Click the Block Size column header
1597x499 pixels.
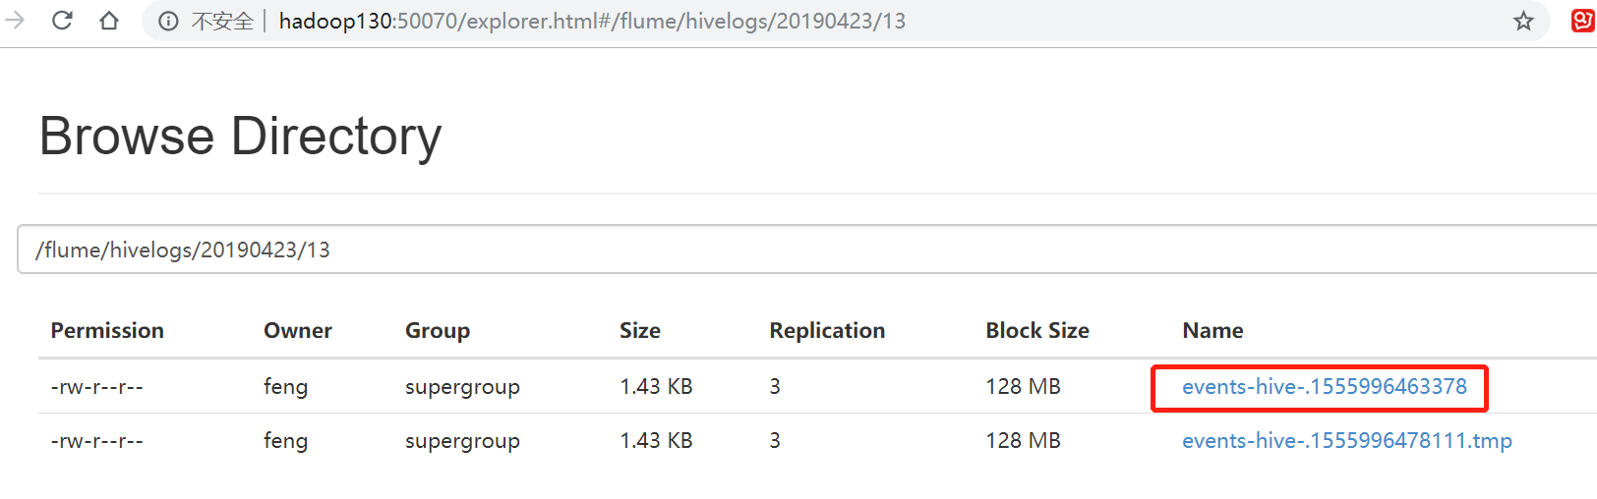coord(1037,331)
